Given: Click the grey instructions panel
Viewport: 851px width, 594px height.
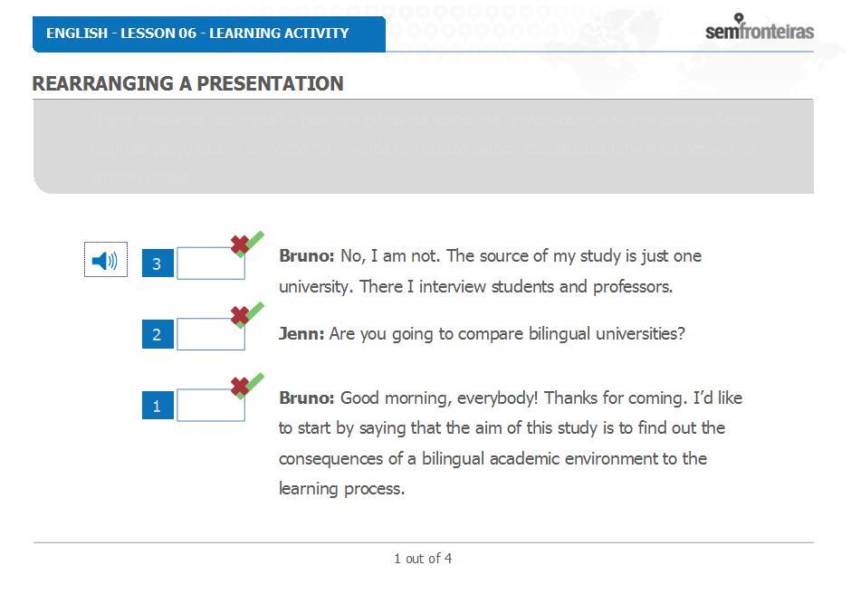Looking at the screenshot, I should 424,147.
